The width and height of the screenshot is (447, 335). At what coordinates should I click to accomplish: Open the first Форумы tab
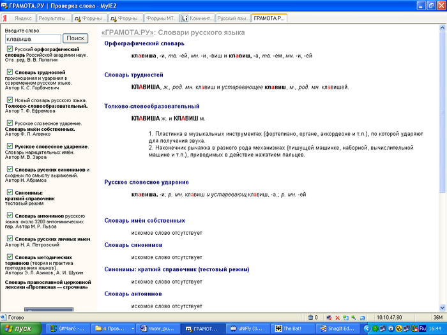[x=90, y=19]
